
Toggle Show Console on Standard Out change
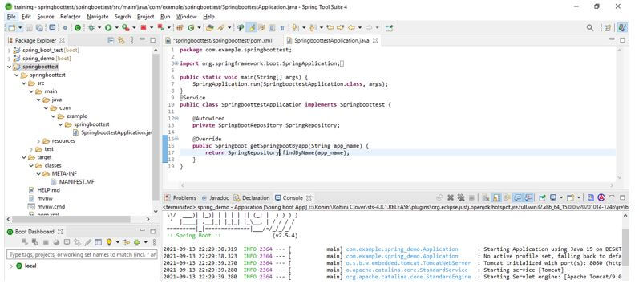(517, 197)
